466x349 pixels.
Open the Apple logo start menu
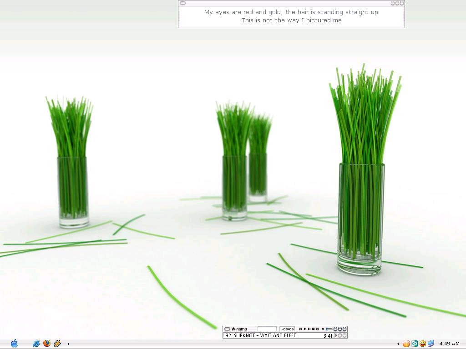tap(14, 344)
